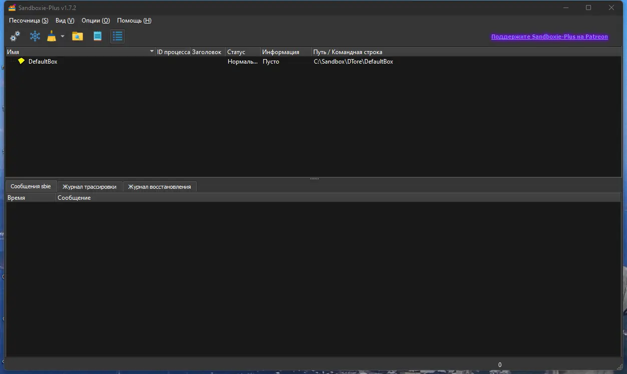
Task: Click the Пусто information cell
Action: pyautogui.click(x=271, y=62)
